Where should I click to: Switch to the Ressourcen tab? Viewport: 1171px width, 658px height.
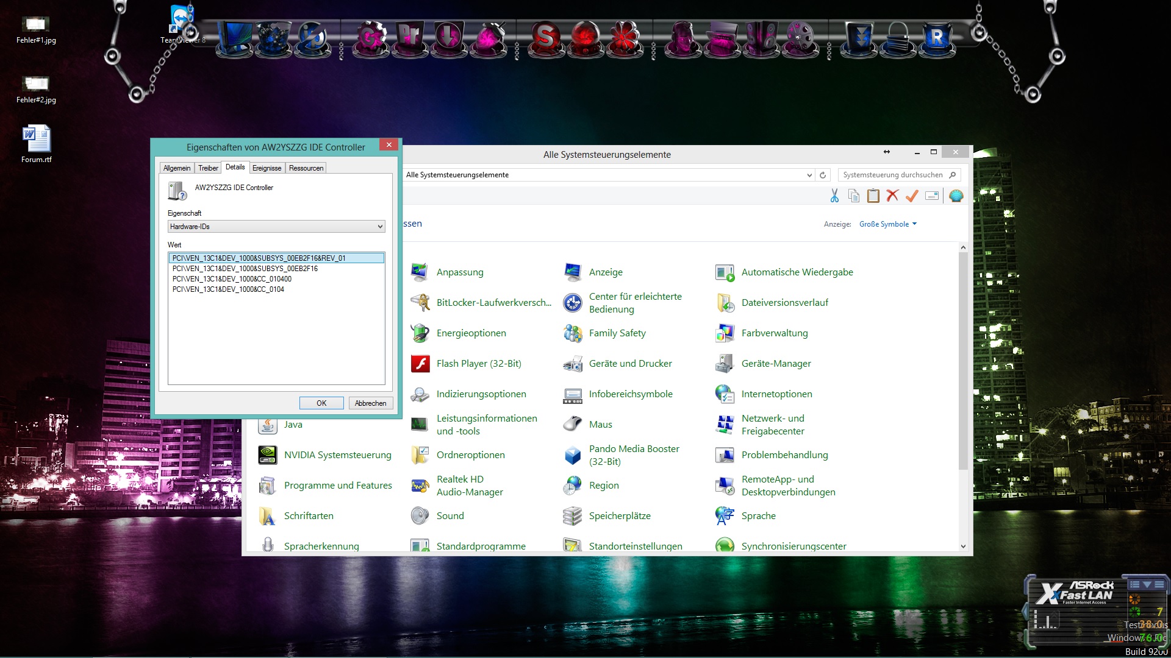306,168
